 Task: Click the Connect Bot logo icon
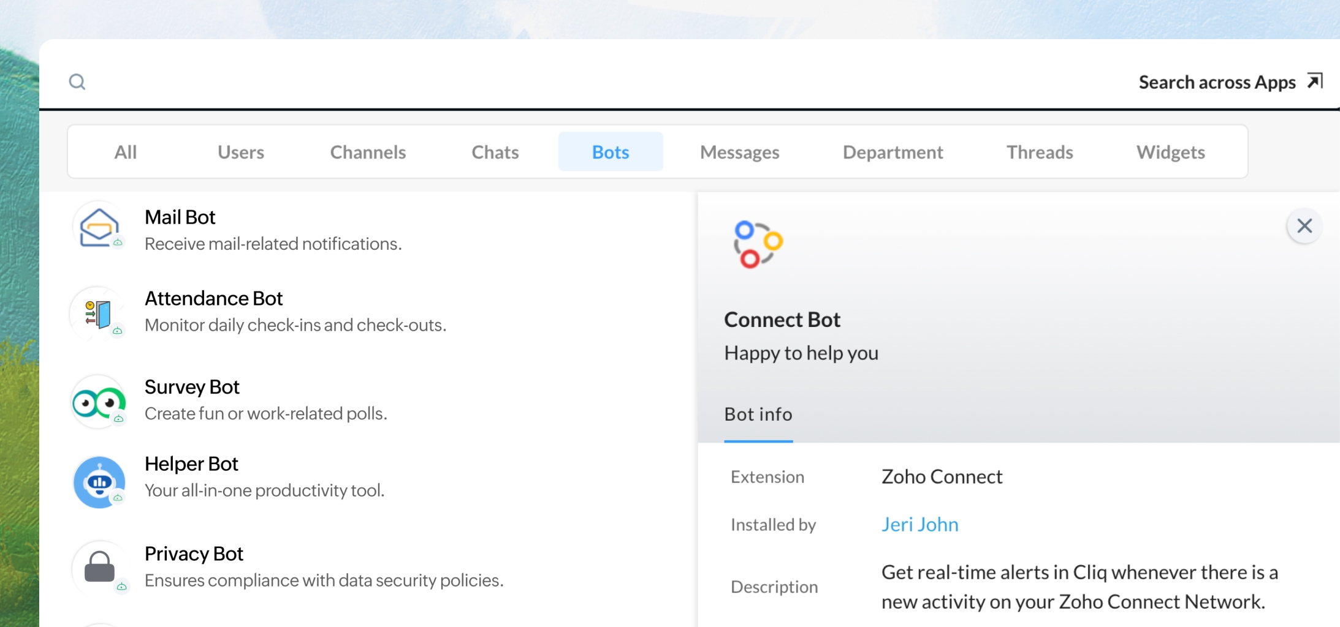pyautogui.click(x=758, y=244)
